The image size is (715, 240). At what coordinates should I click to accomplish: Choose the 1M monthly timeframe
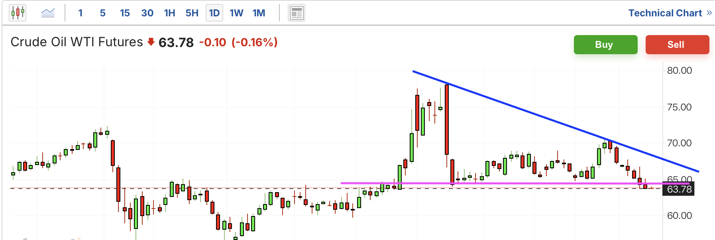pos(259,13)
